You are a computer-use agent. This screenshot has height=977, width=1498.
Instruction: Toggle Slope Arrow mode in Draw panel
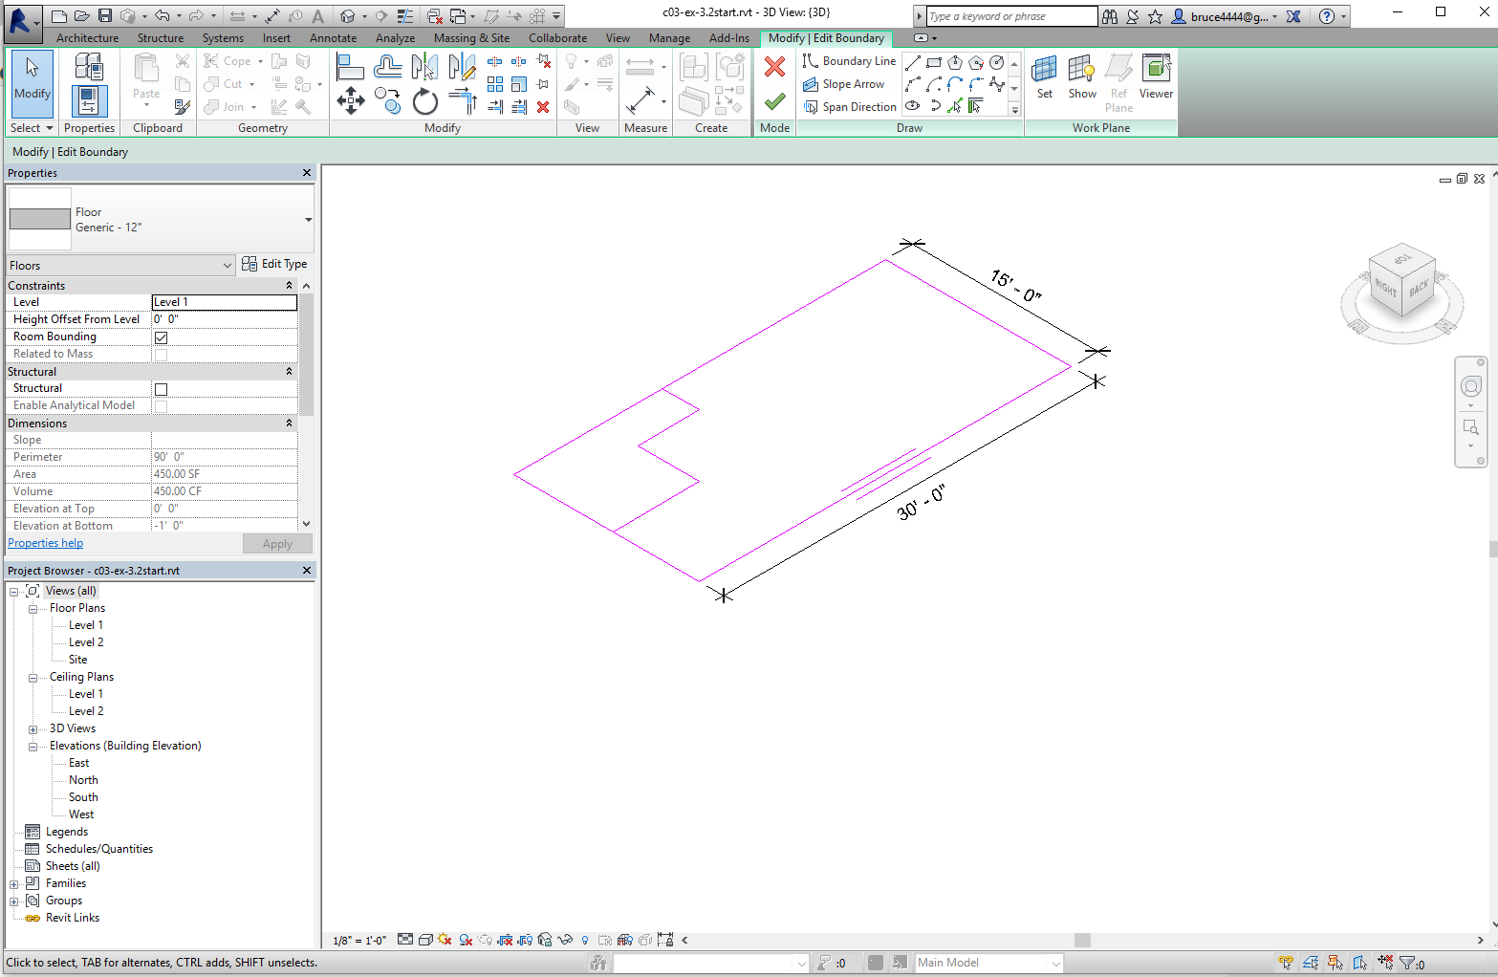846,83
